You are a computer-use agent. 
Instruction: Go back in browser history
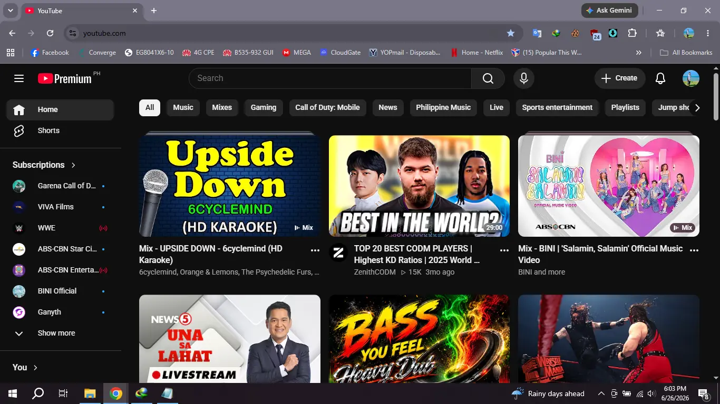coord(12,33)
